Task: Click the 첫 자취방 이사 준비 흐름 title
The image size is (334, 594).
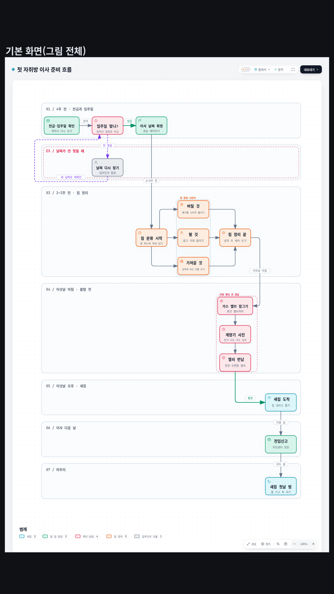Action: (x=44, y=70)
